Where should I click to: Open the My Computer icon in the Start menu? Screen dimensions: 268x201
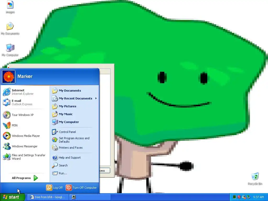tap(55, 122)
